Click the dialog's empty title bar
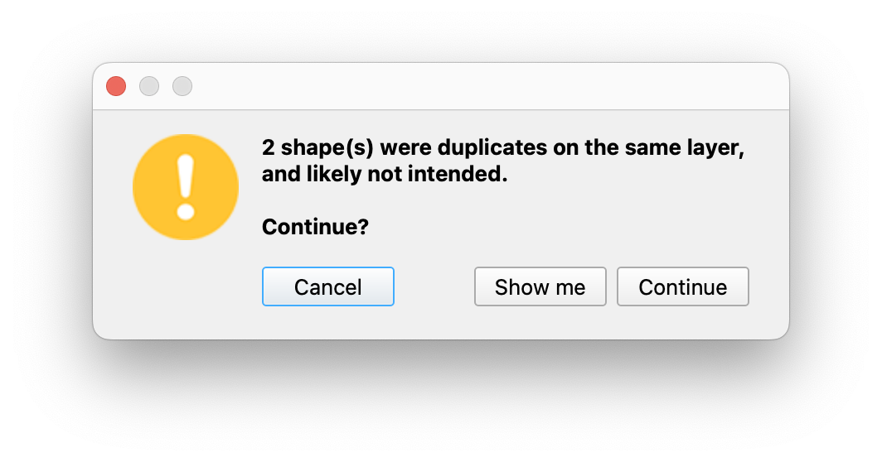882x462 pixels. (489, 86)
